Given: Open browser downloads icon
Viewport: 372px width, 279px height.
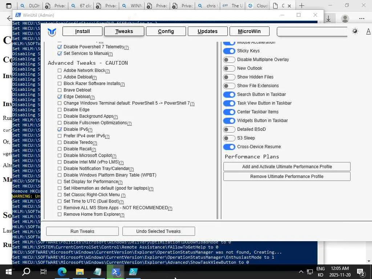Looking at the screenshot, I should pos(328,19).
